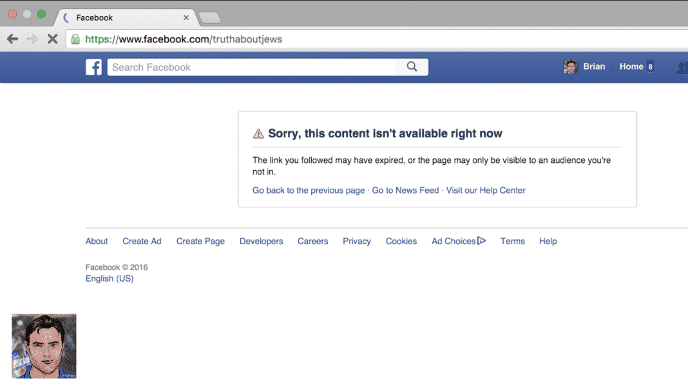Open a new browser tab
Viewport: 688px width, 387px height.
[210, 18]
